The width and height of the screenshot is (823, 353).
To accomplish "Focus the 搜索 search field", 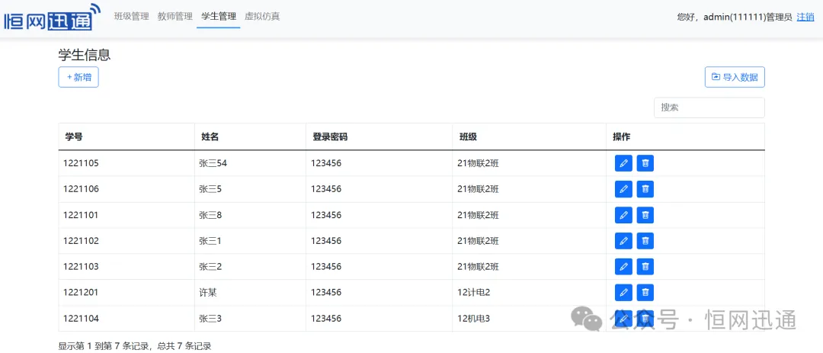I will point(709,108).
